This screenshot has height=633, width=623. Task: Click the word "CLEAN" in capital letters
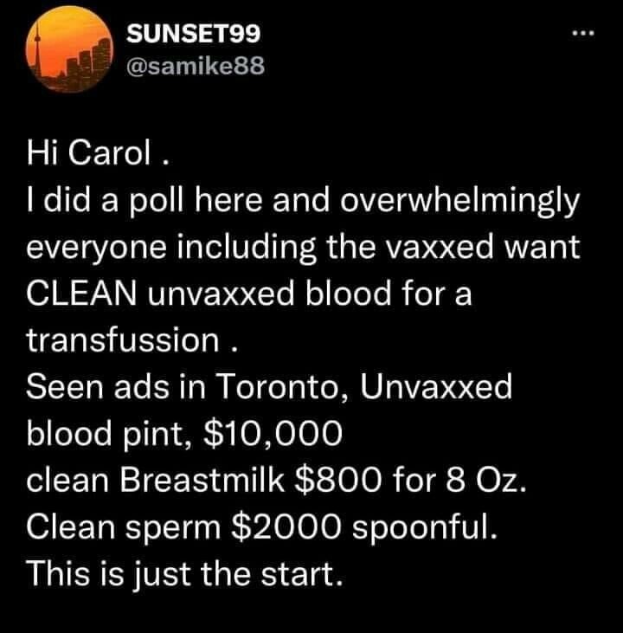(x=81, y=294)
